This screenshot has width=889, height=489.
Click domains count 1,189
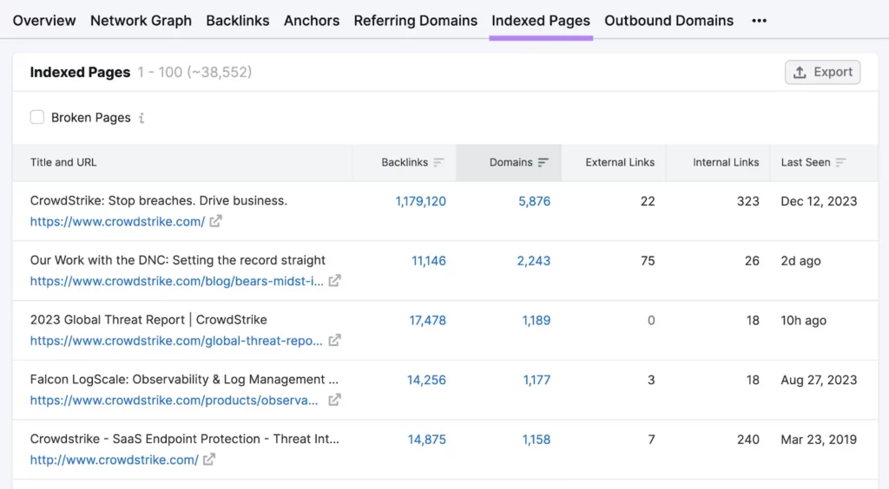(x=537, y=320)
